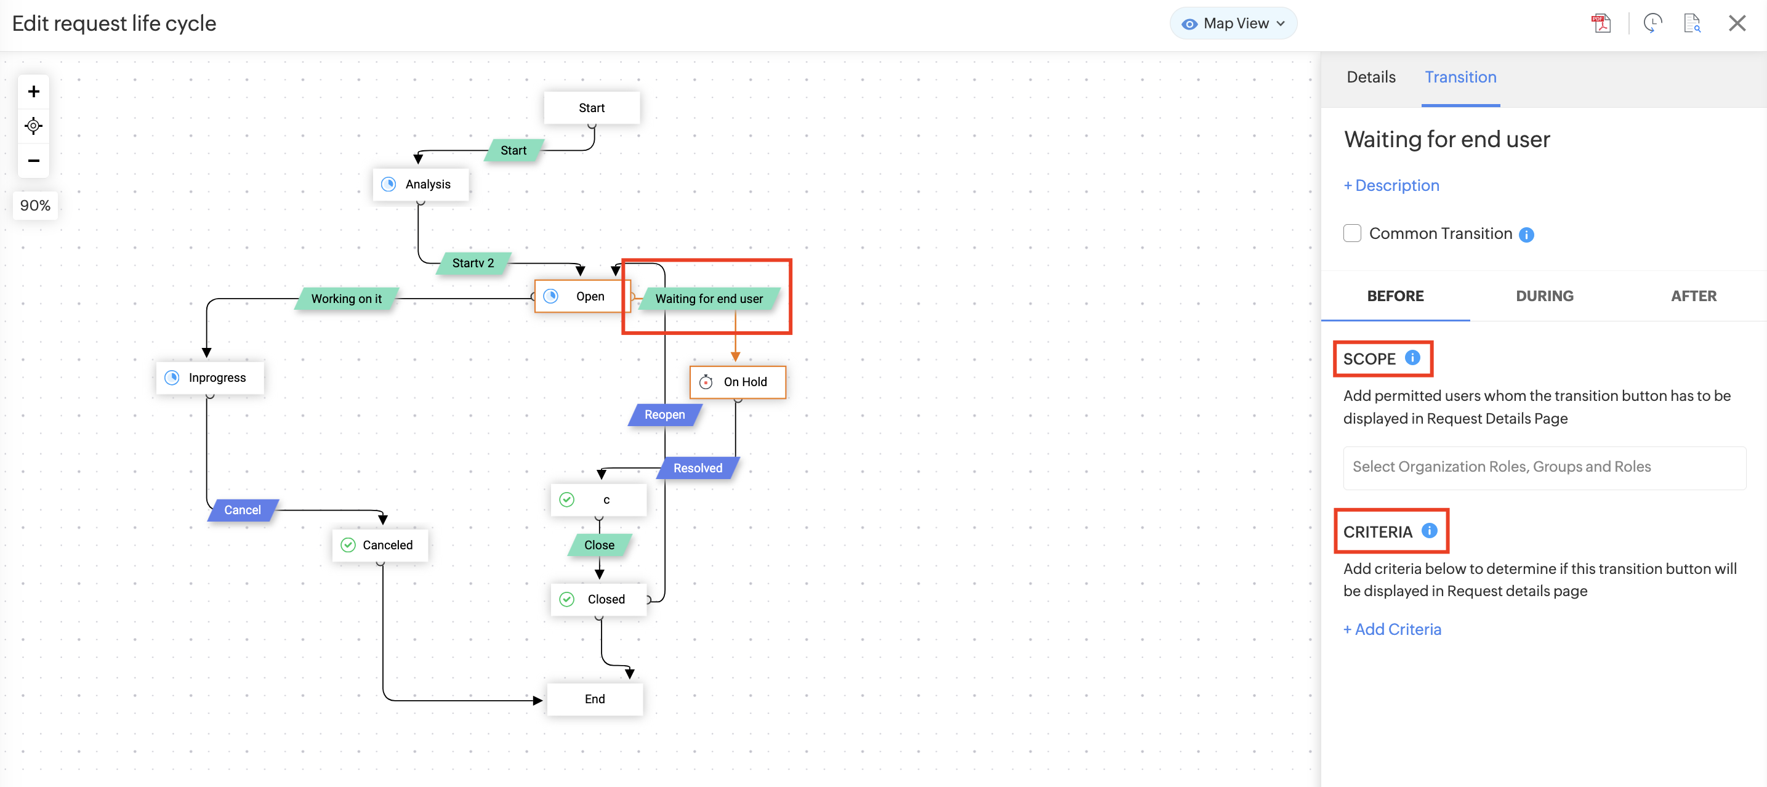Click the CRITERIA info icon

click(x=1430, y=530)
